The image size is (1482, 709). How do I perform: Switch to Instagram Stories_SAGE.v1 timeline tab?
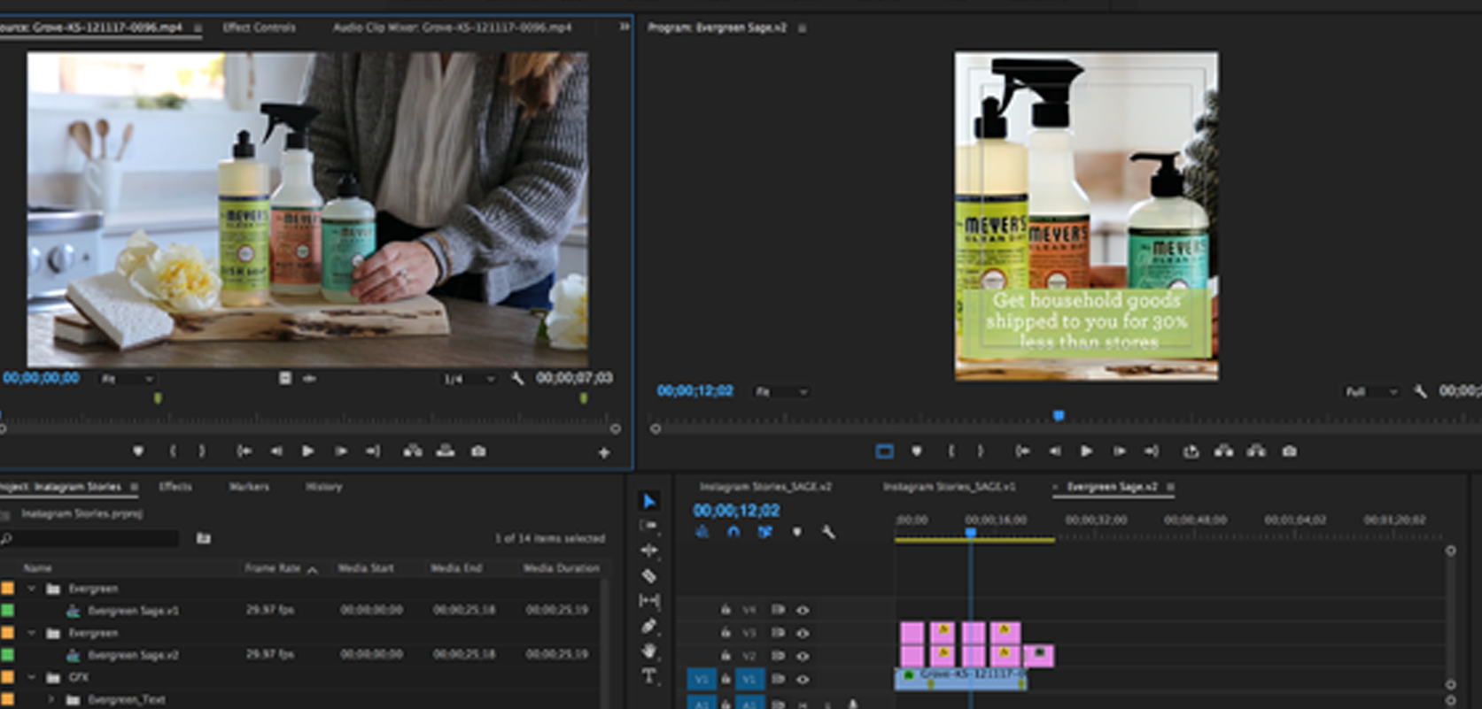[x=949, y=487]
